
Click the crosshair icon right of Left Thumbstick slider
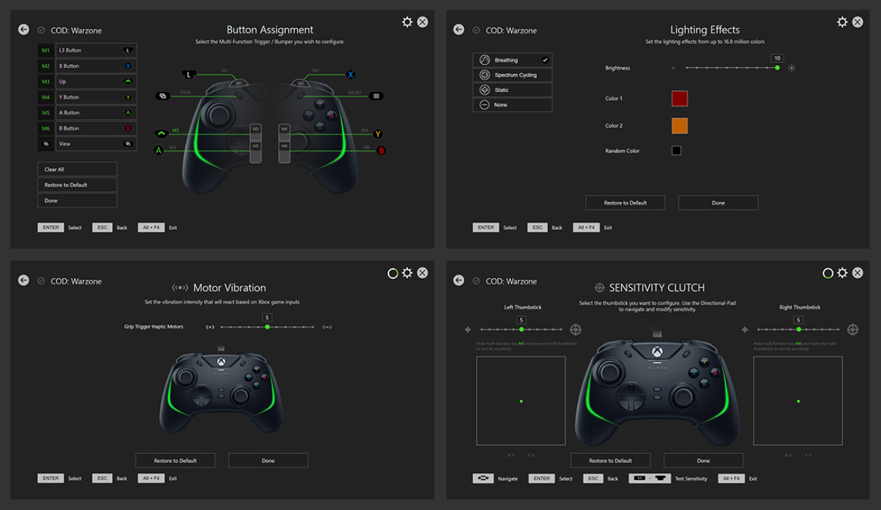click(575, 329)
